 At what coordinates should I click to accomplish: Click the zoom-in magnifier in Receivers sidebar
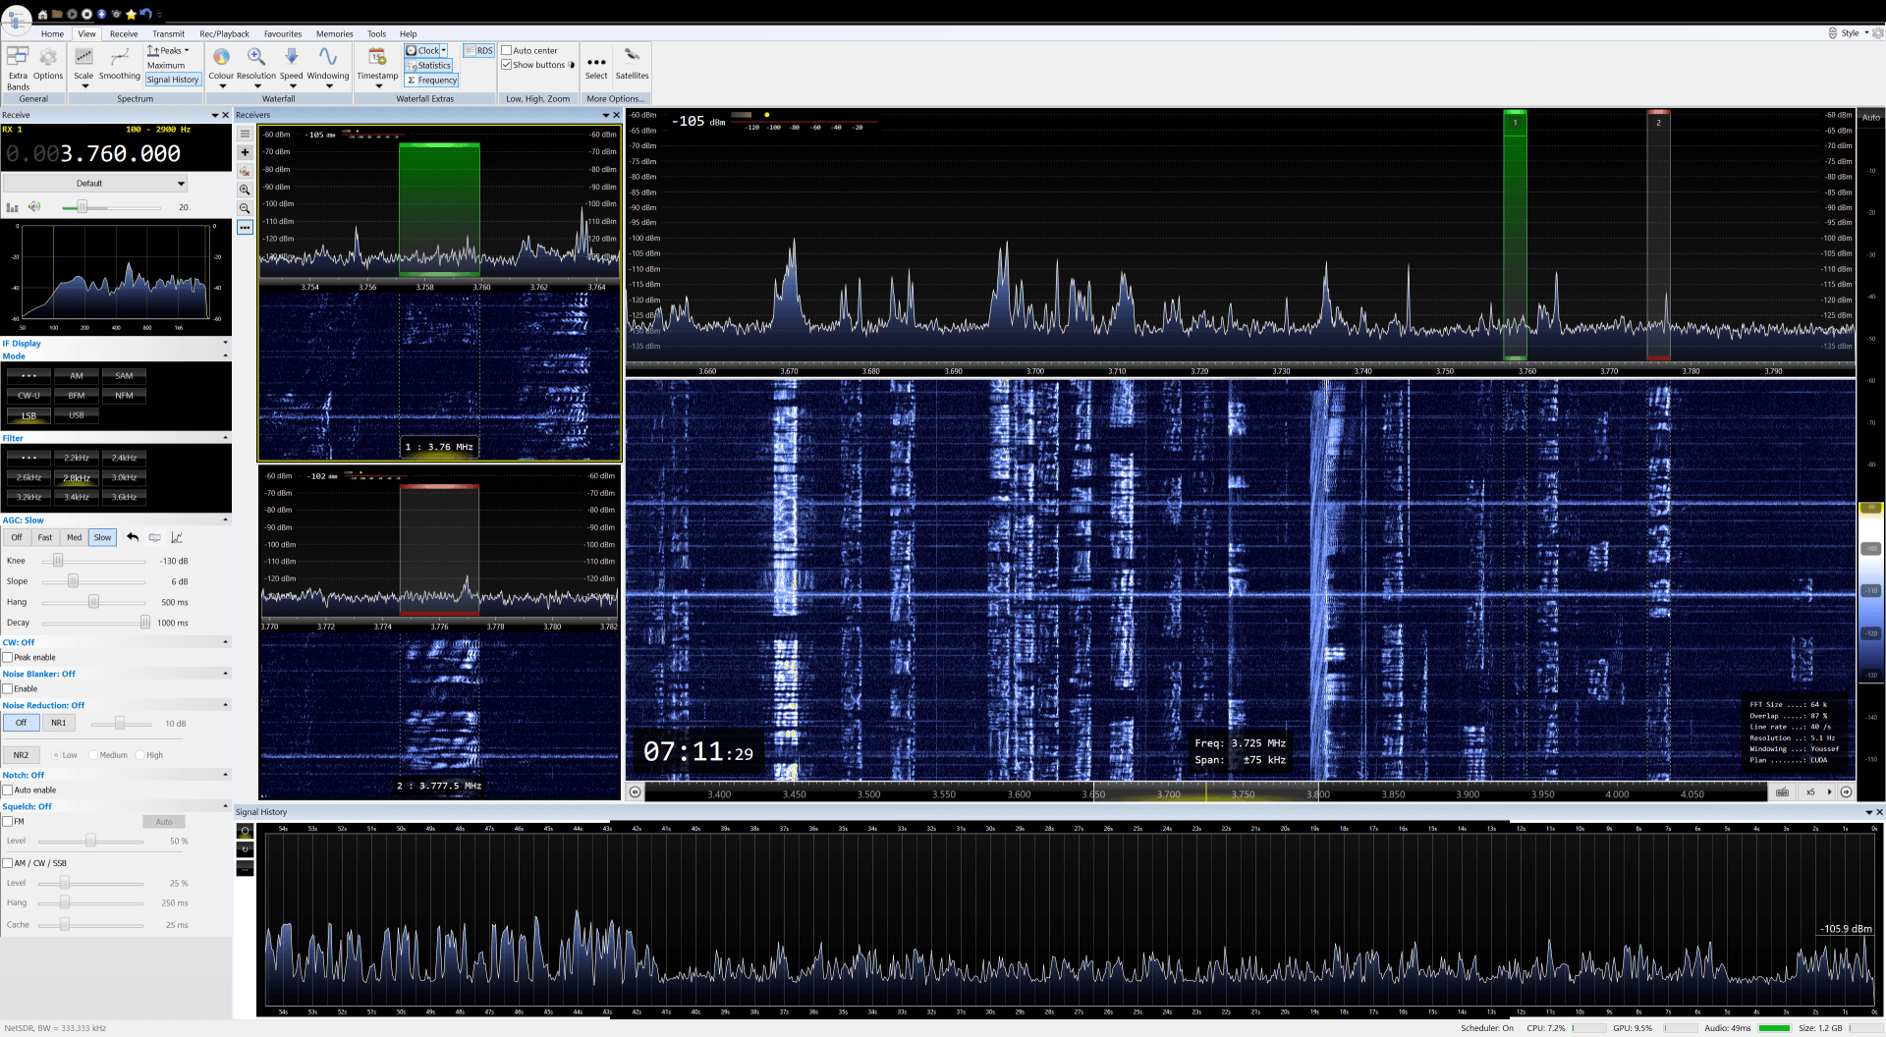[245, 190]
